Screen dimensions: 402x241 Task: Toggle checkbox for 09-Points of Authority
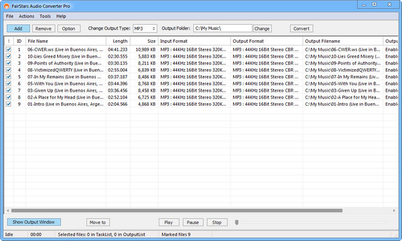(x=9, y=63)
